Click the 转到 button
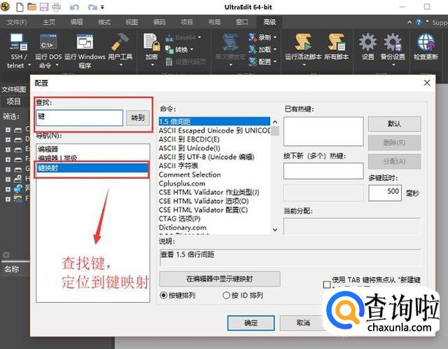Image resolution: width=448 pixels, height=349 pixels. [138, 118]
